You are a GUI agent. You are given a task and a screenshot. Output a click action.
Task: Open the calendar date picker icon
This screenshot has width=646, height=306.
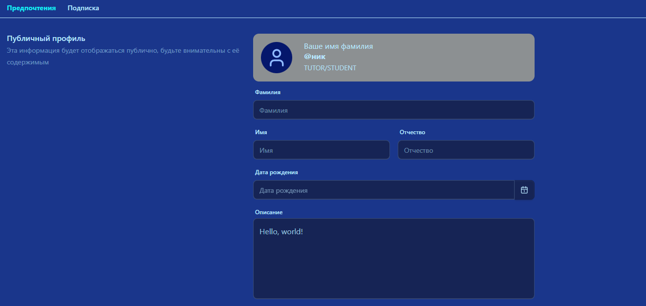pyautogui.click(x=524, y=190)
